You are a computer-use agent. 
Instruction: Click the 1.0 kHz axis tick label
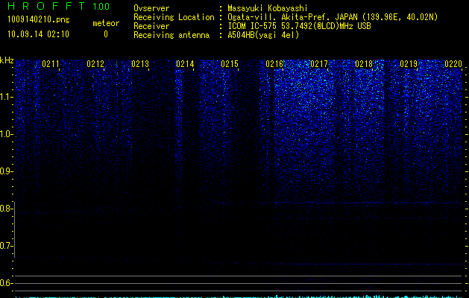click(5, 134)
